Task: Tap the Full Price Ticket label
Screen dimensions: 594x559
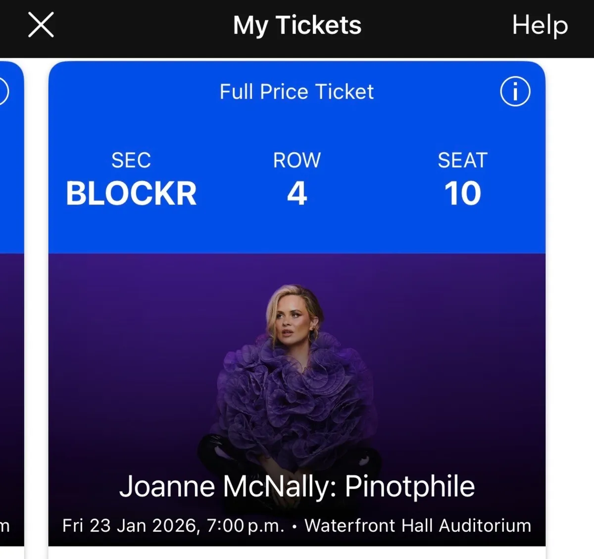Action: tap(296, 91)
